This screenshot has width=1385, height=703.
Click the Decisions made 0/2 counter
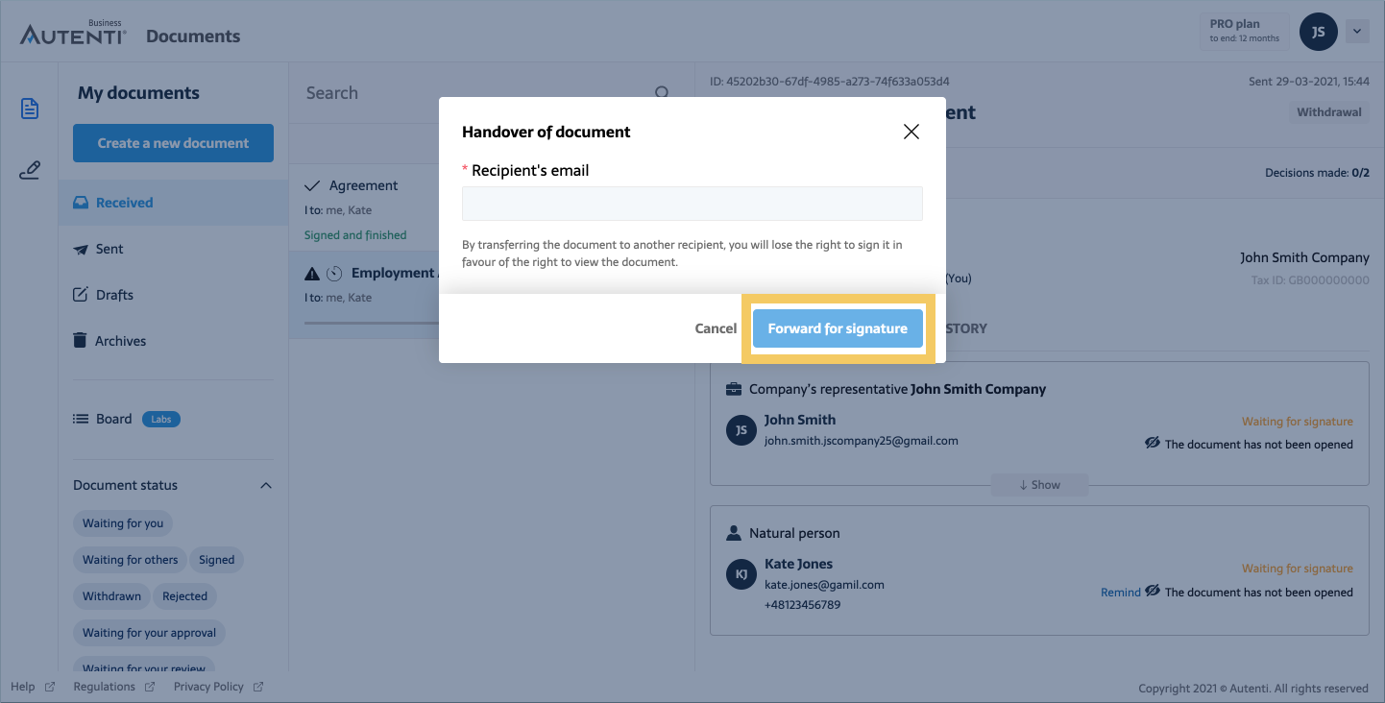[x=1318, y=173]
